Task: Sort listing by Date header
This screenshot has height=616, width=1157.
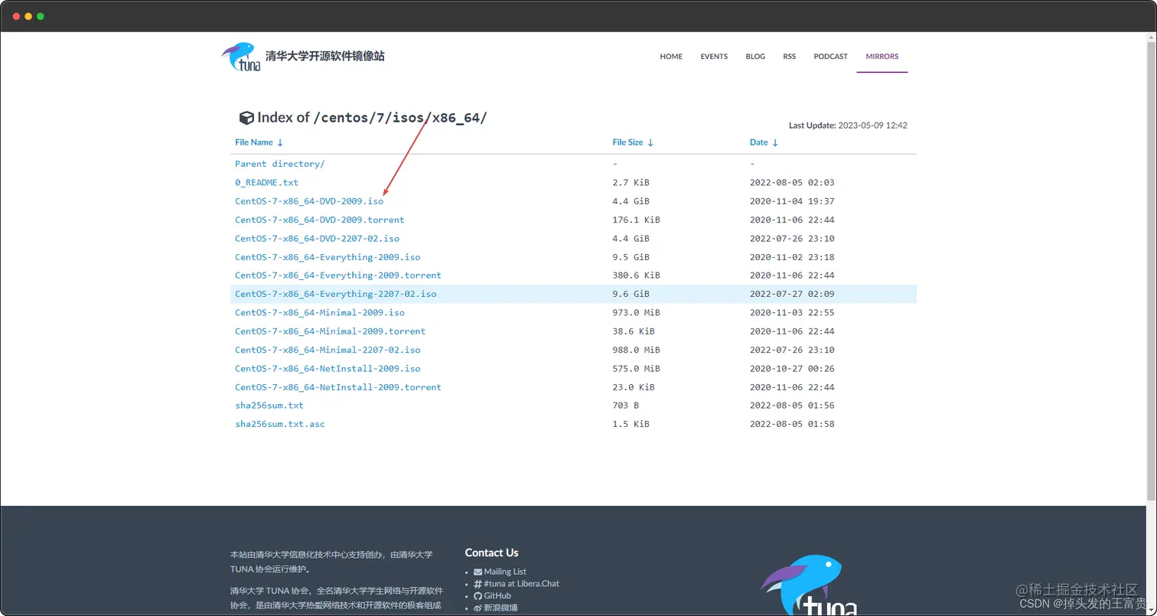Action: pyautogui.click(x=758, y=142)
